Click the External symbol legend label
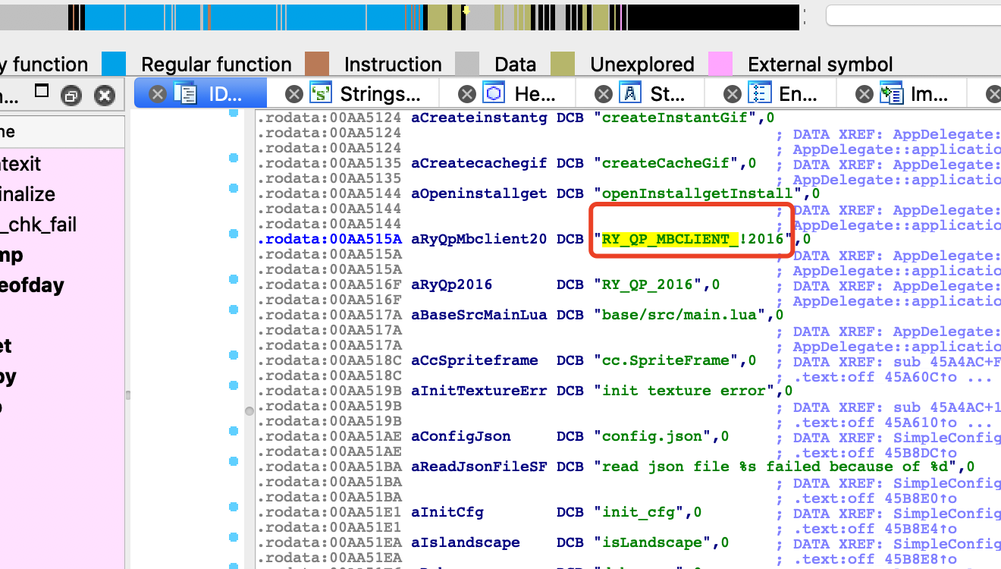Image resolution: width=1001 pixels, height=569 pixels. 821,64
